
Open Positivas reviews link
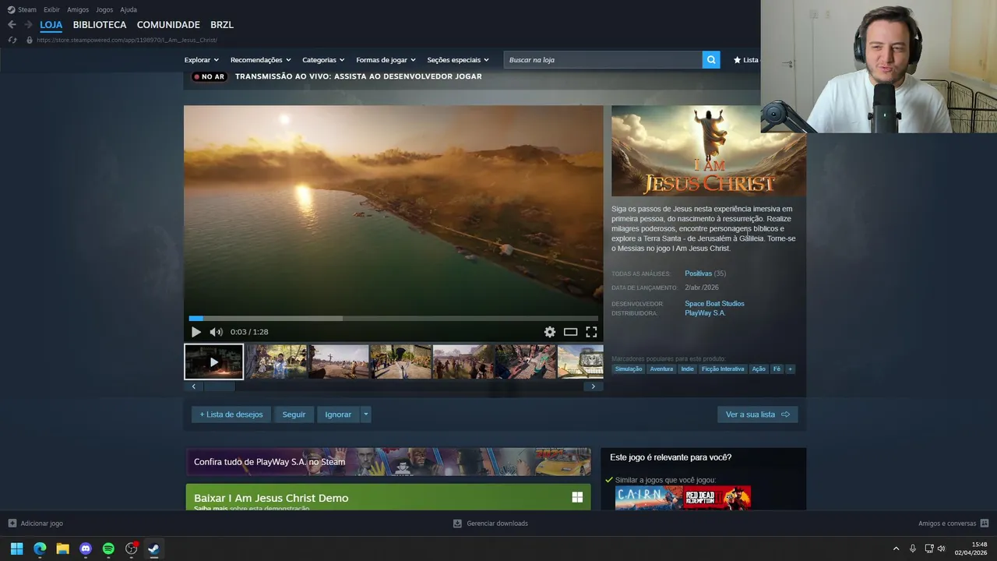pyautogui.click(x=698, y=273)
